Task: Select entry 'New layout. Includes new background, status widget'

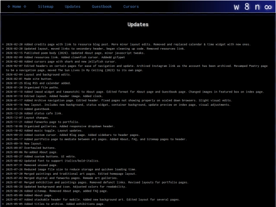Action: point(118,105)
